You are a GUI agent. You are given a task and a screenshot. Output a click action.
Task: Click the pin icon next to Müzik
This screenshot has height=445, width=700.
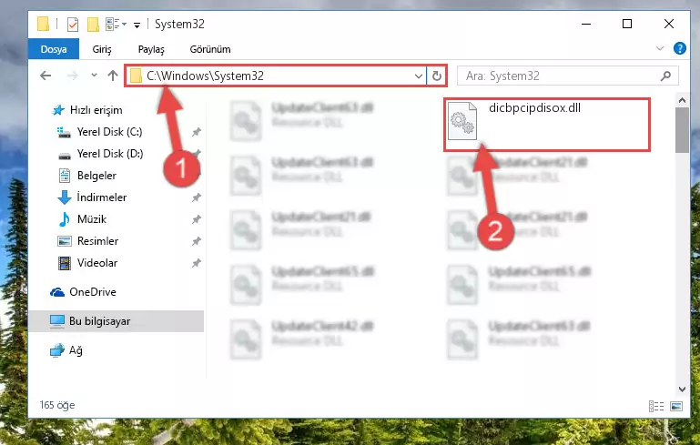(196, 219)
